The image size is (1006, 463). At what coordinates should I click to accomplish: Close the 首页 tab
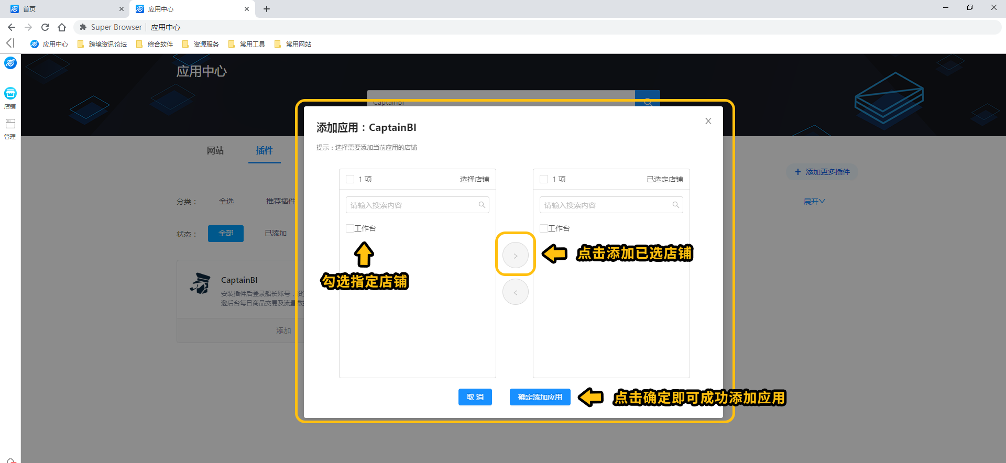(122, 9)
